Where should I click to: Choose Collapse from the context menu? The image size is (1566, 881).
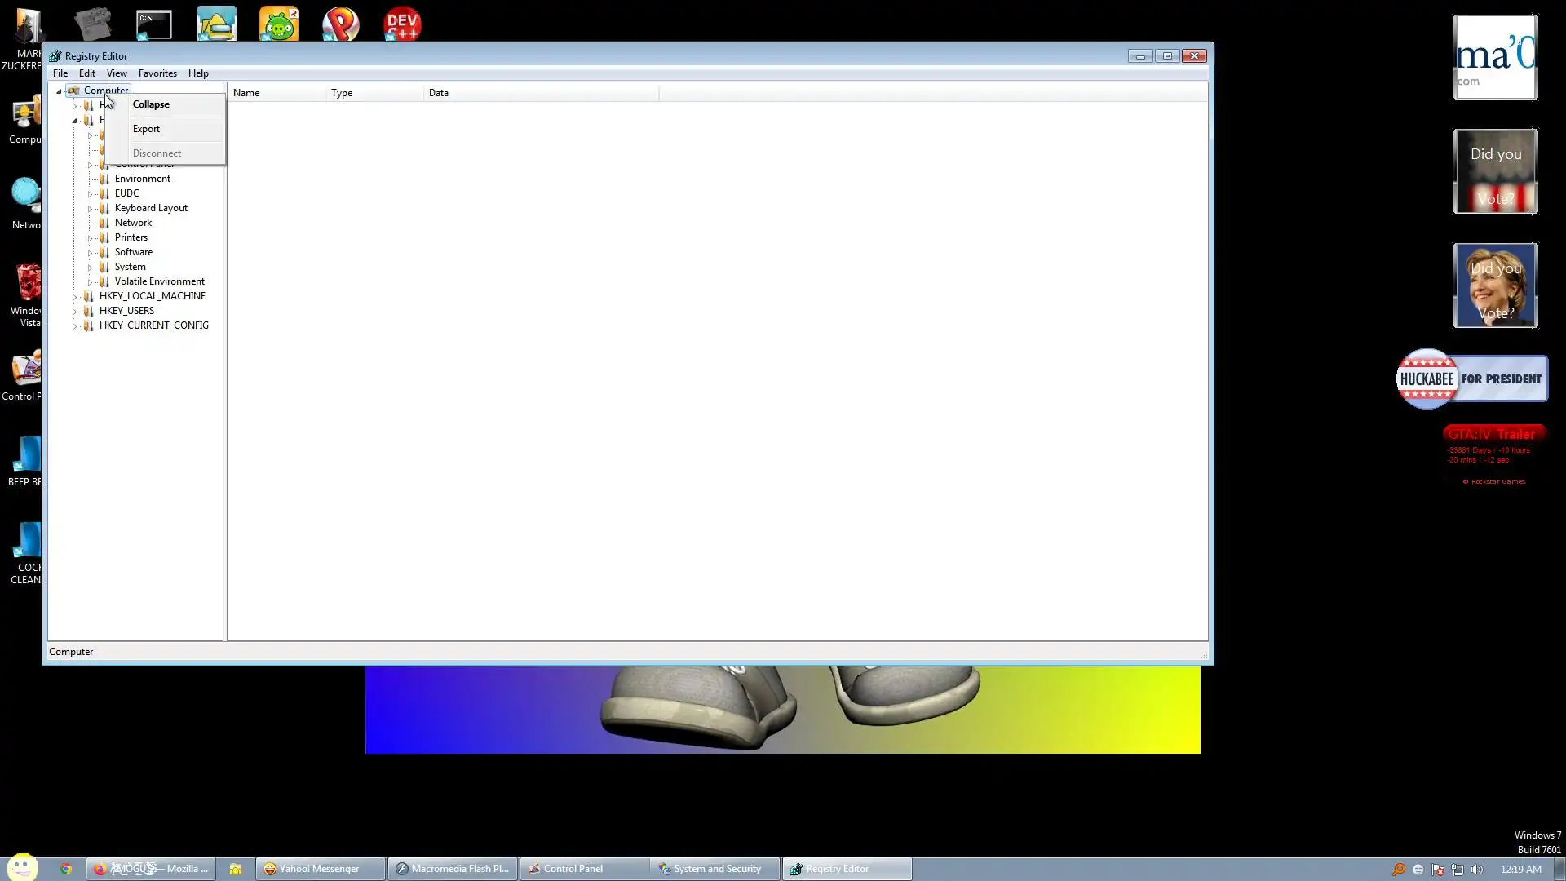[x=151, y=104]
